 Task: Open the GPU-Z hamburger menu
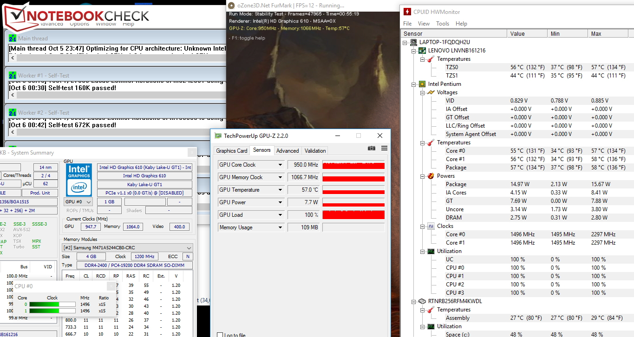384,148
